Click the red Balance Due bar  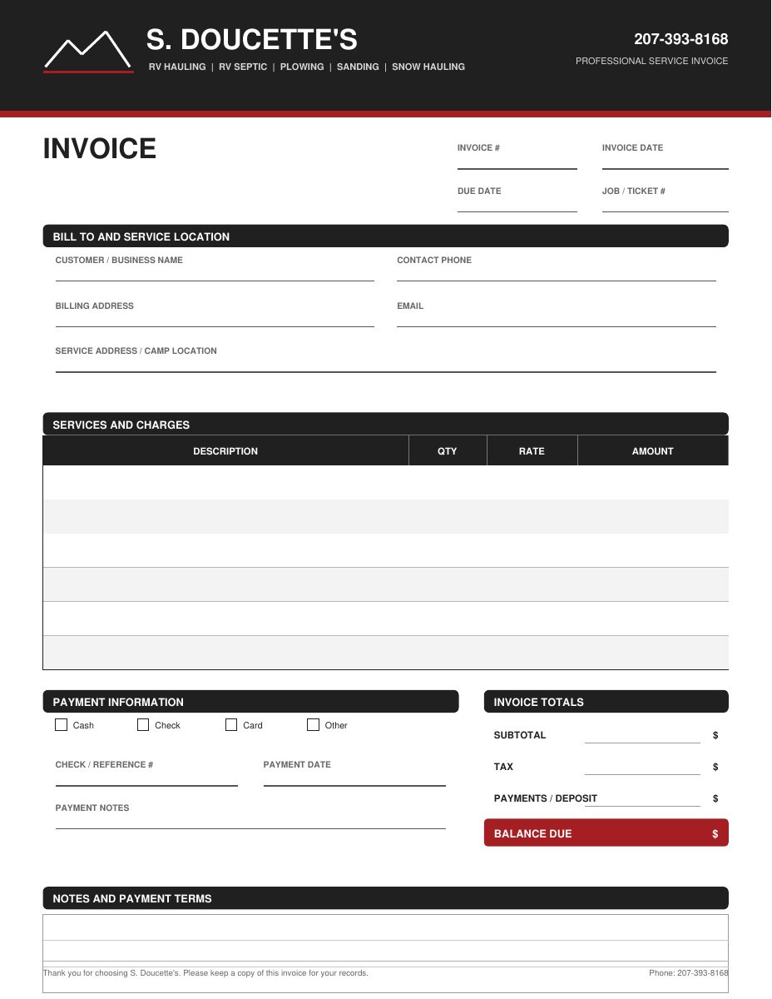[606, 833]
